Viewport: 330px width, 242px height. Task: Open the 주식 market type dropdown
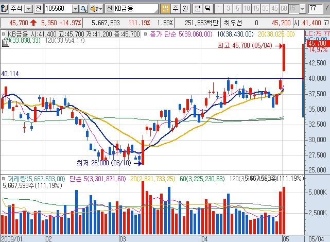coord(28,9)
